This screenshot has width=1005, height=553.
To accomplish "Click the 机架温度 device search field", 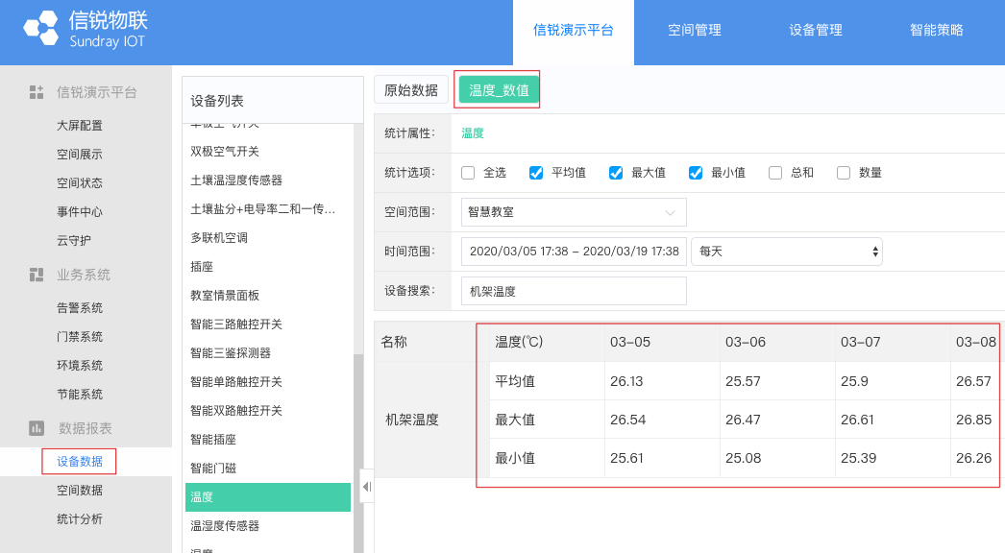I will 574,291.
